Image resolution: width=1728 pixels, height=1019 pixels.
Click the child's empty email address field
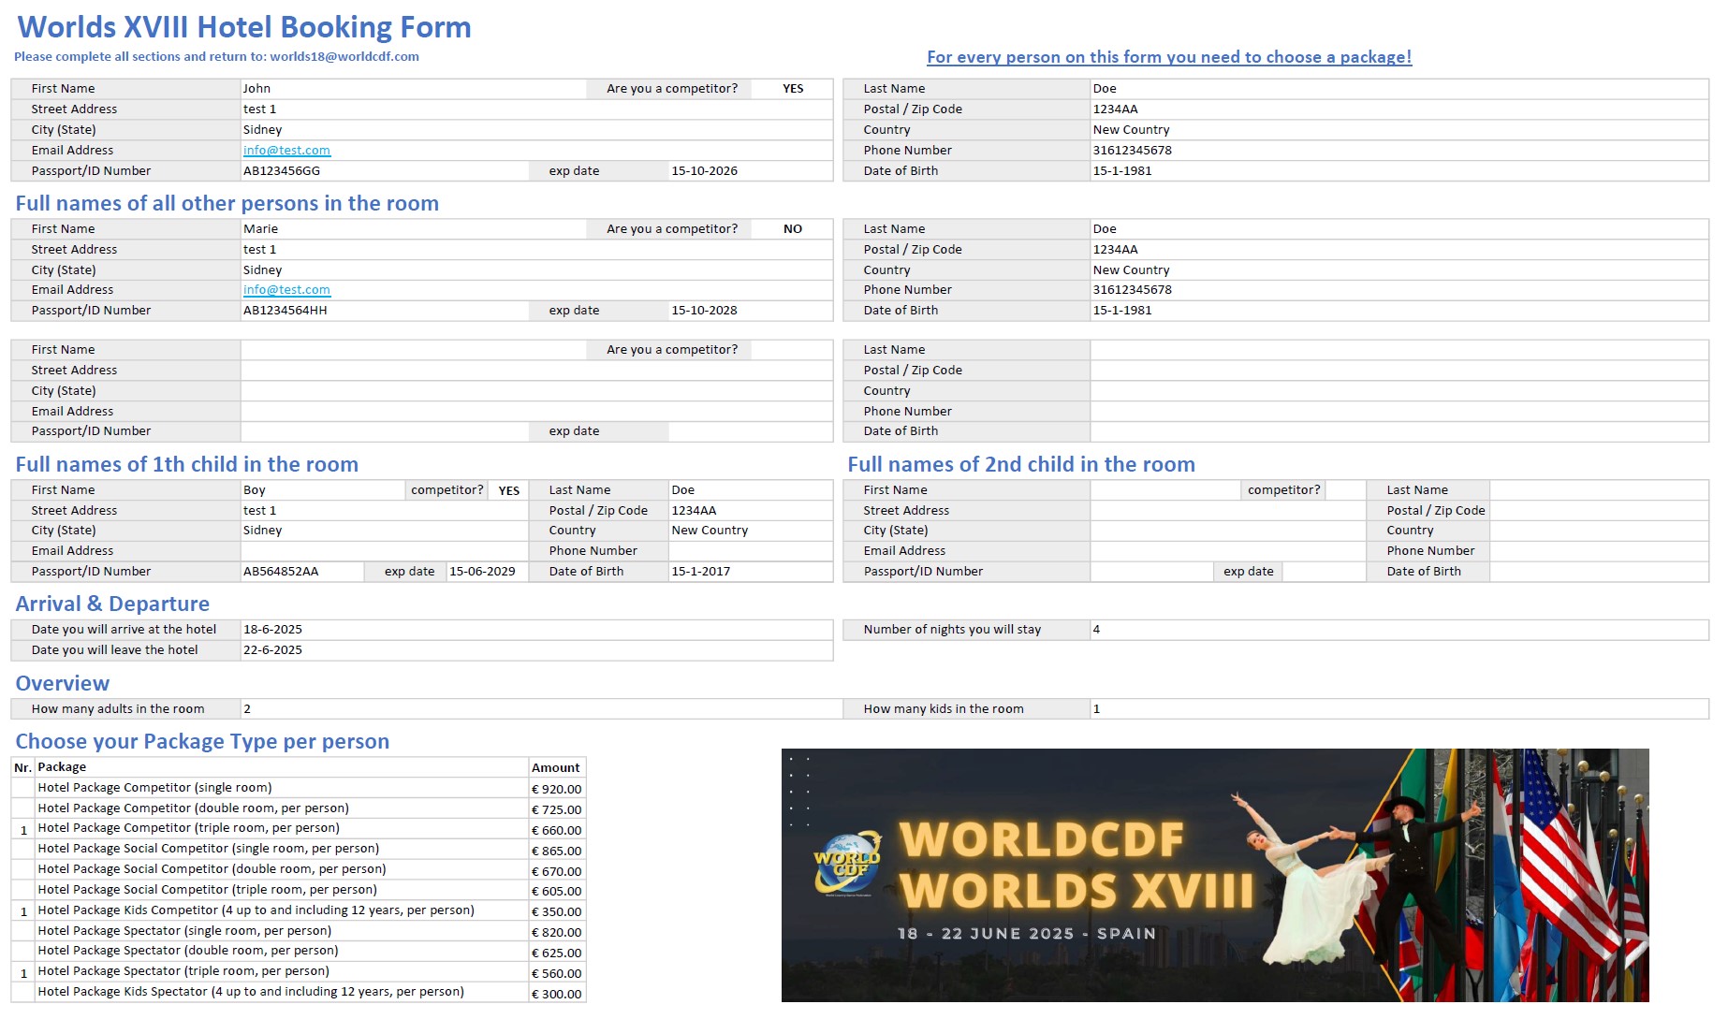coord(384,551)
